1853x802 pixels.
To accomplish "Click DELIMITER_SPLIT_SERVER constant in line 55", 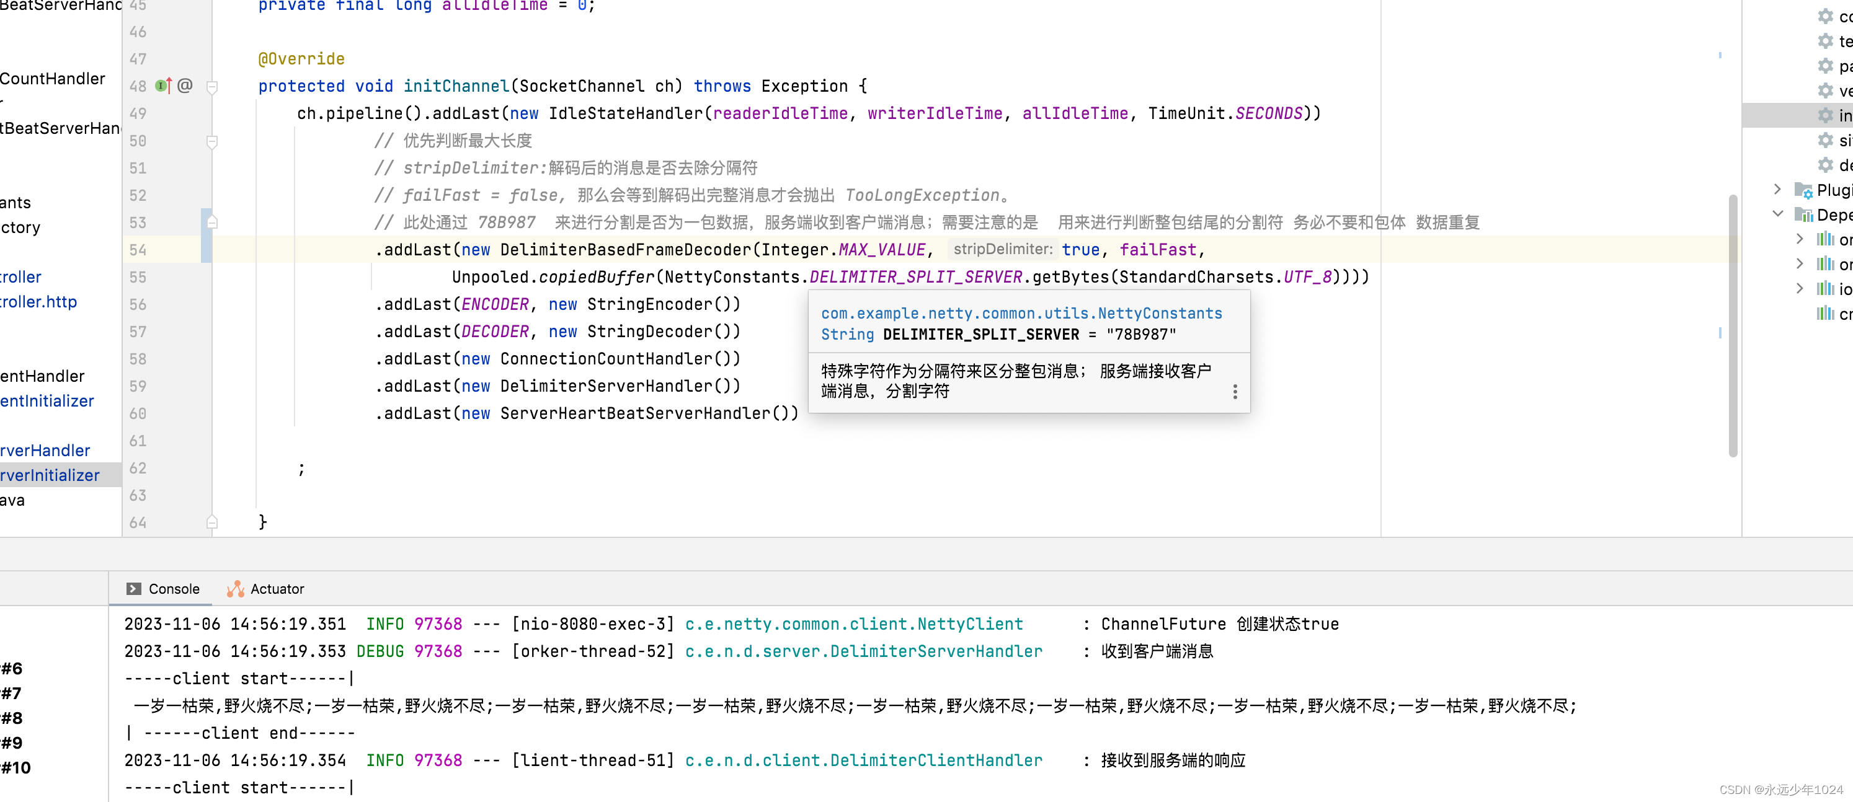I will click(916, 276).
